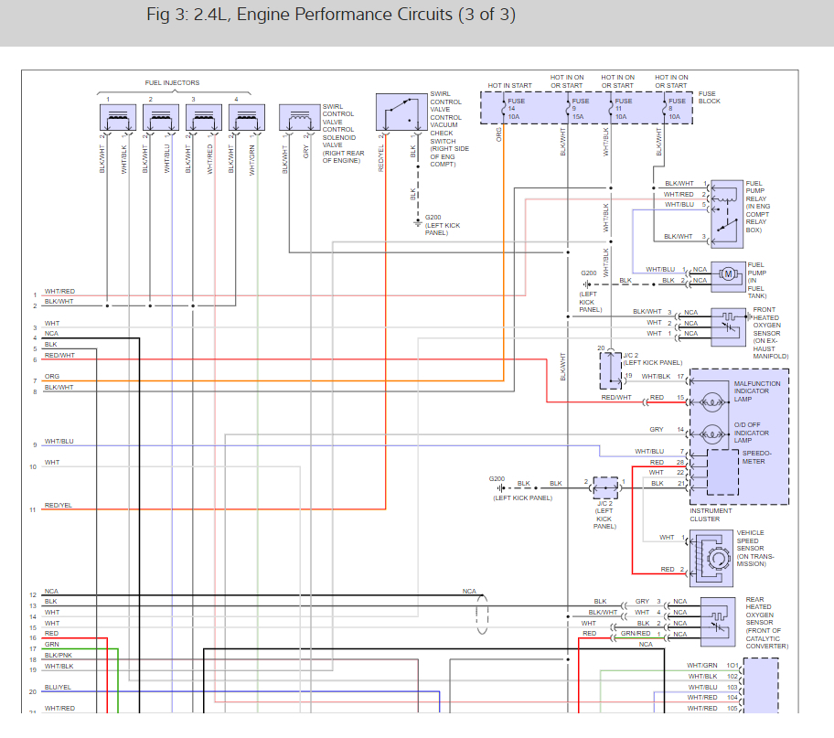The height and width of the screenshot is (738, 834).
Task: Click the ORG wire label at row 7
Action: (52, 375)
